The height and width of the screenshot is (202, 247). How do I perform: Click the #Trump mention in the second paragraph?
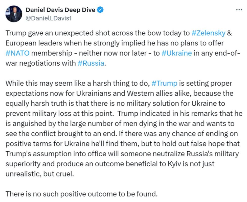[x=165, y=83]
